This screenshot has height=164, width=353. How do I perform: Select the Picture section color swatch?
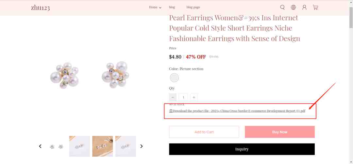point(174,78)
